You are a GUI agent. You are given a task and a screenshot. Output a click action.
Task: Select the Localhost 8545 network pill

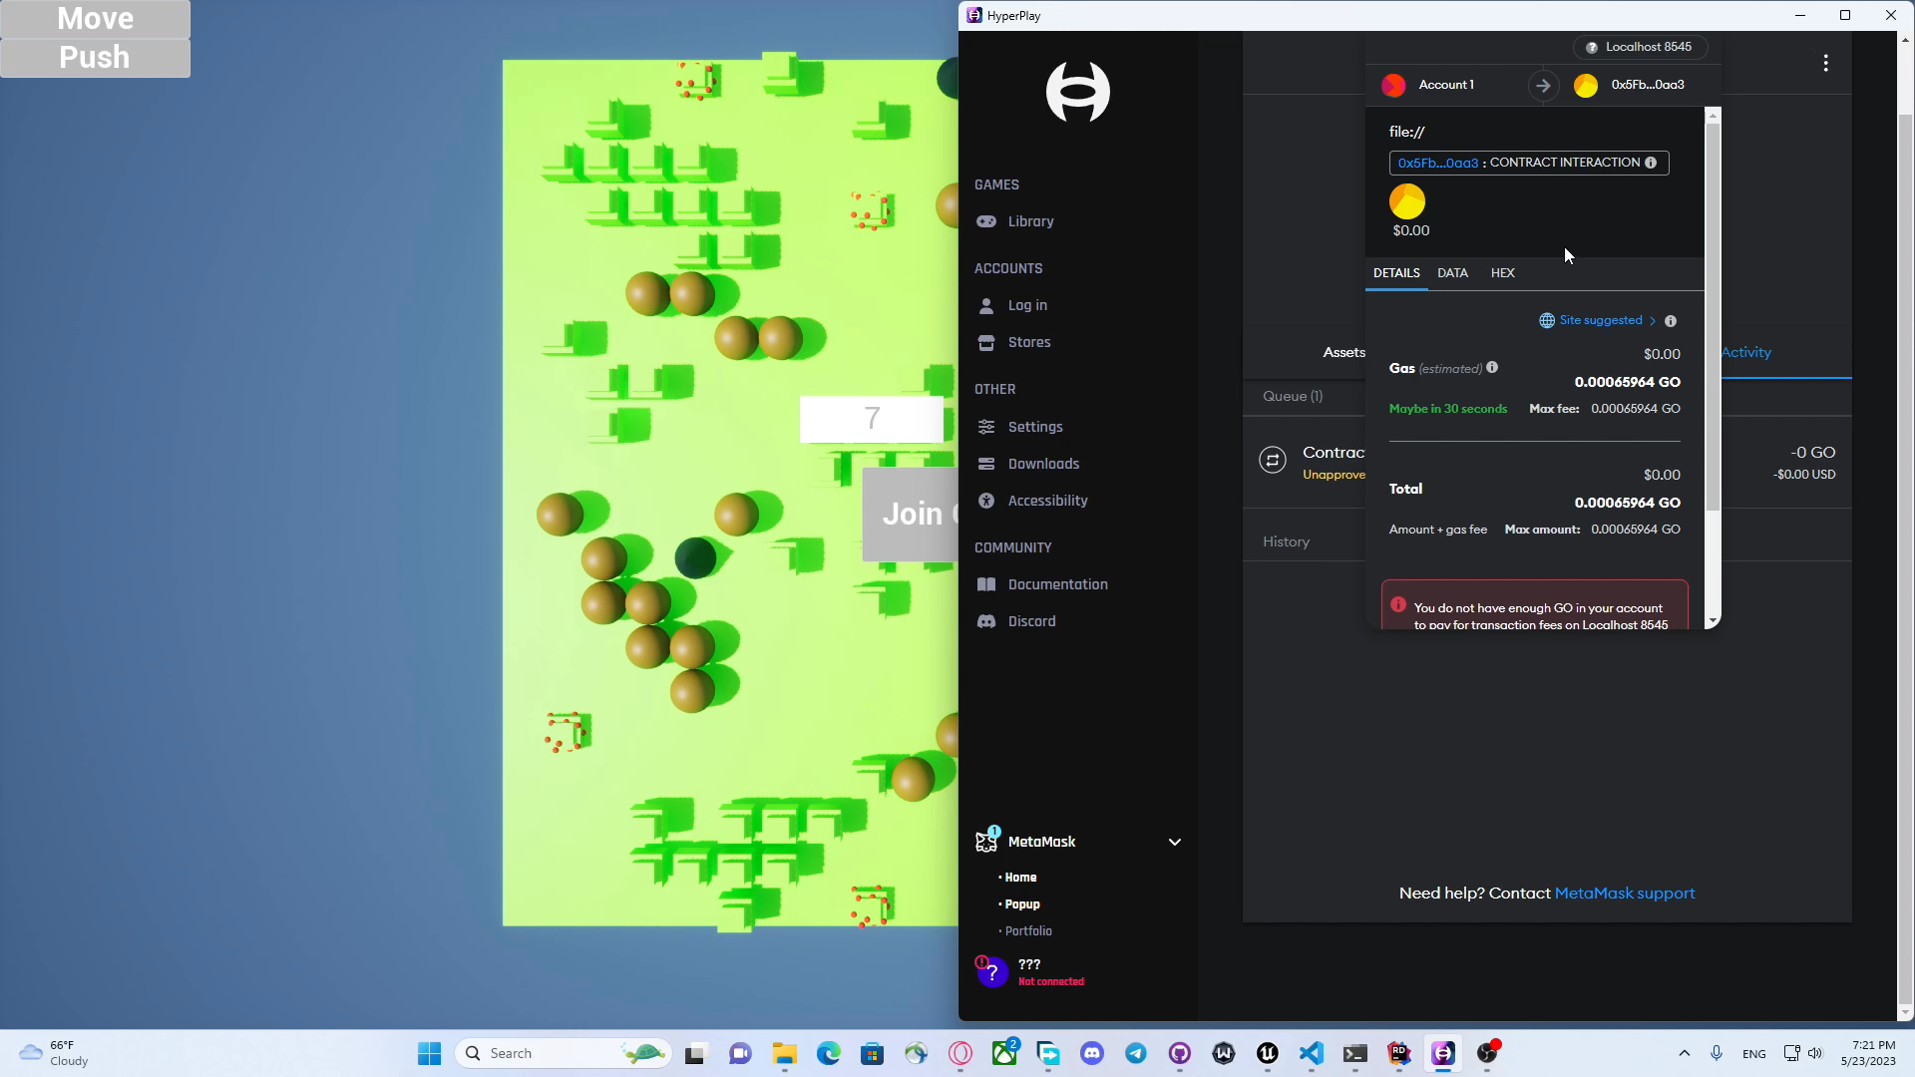[1641, 47]
